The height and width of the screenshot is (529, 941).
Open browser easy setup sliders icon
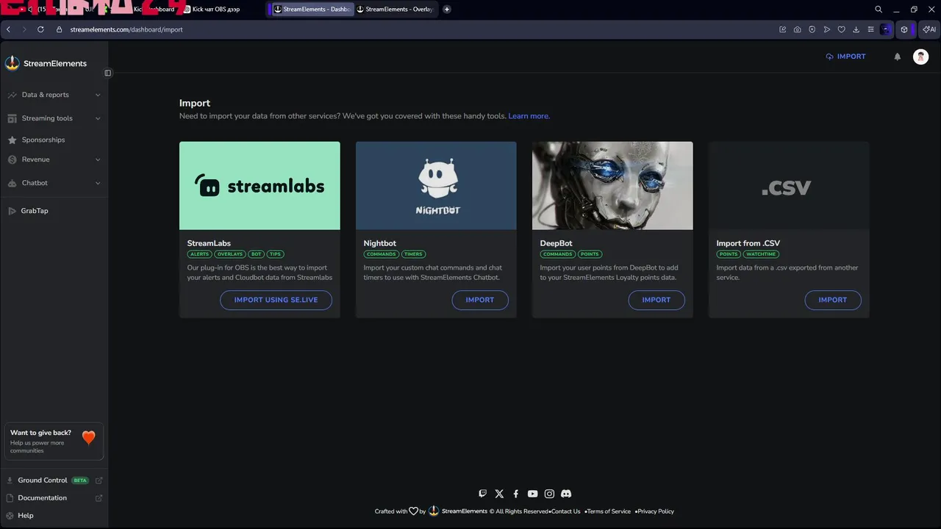point(871,29)
